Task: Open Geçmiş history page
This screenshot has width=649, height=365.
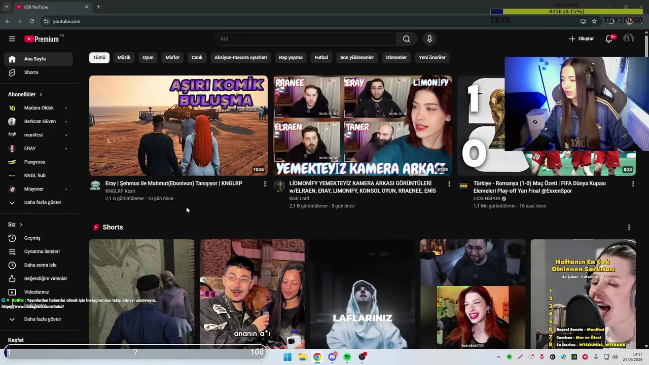Action: click(x=39, y=238)
